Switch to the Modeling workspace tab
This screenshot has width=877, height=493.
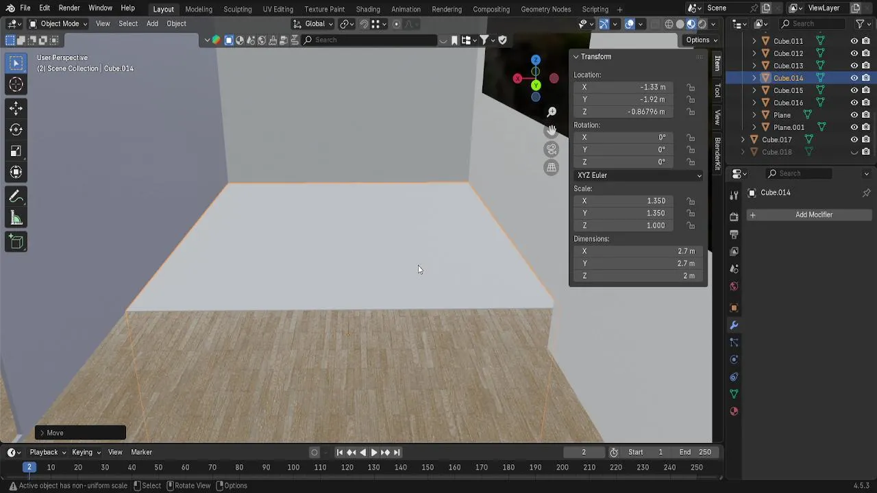[x=199, y=9]
